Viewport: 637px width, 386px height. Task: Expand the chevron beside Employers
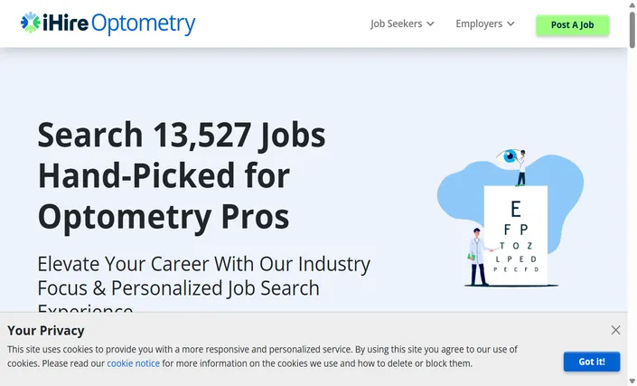pos(511,24)
